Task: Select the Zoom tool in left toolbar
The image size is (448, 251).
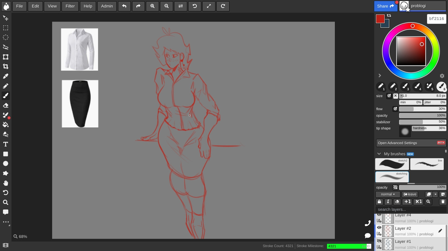Action: point(6,202)
